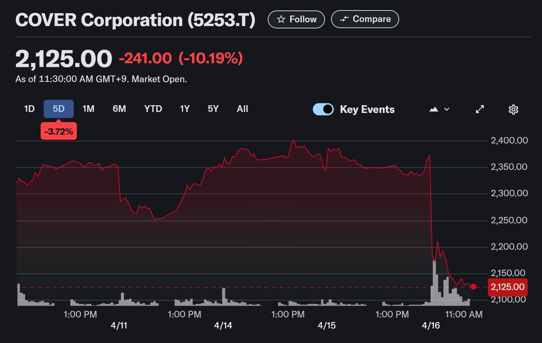Click the 4/14 date axis label
This screenshot has height=343, width=542.
tap(223, 325)
